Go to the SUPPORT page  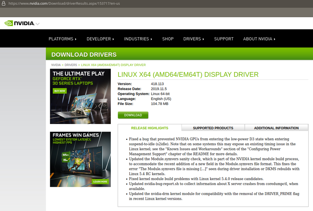224,39
